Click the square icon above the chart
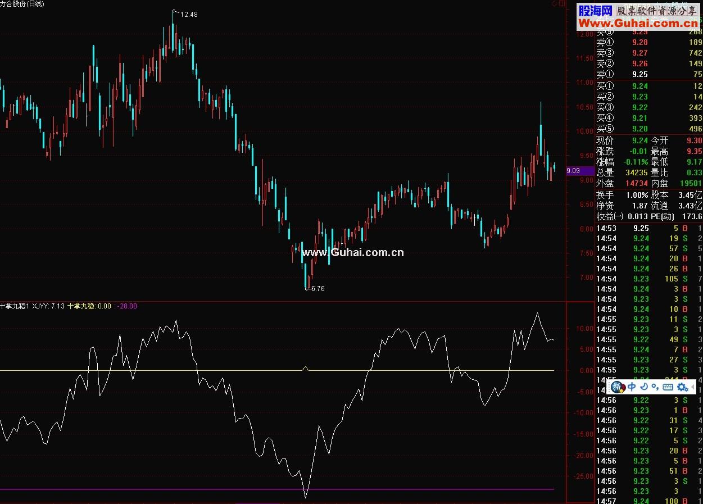The height and width of the screenshot is (504, 703). tap(561, 3)
